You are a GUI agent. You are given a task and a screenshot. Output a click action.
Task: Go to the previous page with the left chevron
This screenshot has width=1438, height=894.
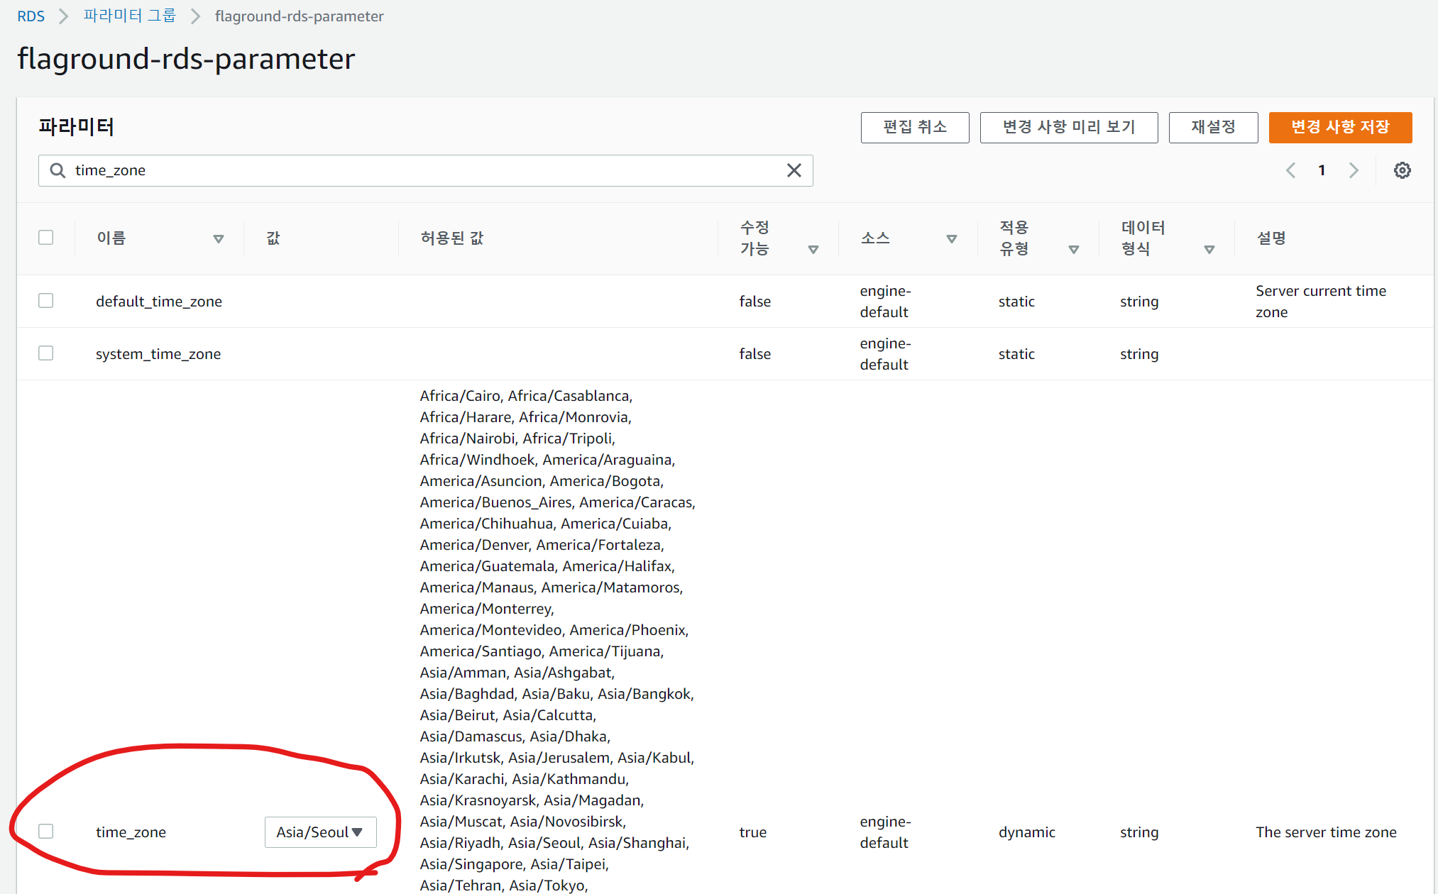click(1290, 170)
